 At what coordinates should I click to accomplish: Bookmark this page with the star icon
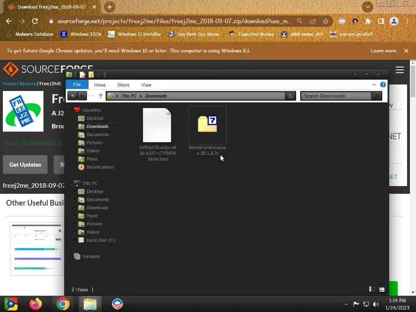[326, 21]
